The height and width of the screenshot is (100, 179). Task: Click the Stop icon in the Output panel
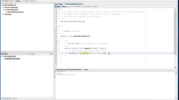[x=55, y=76]
